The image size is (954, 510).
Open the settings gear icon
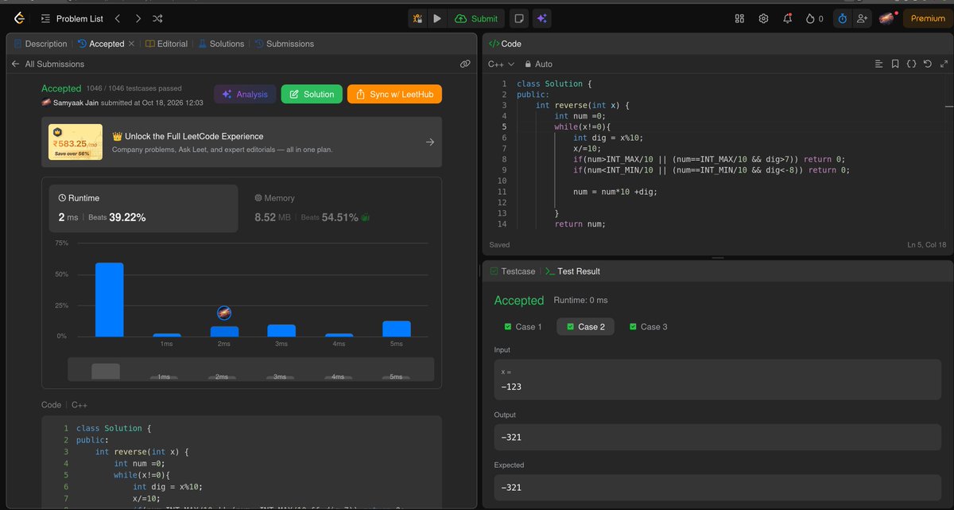tap(764, 18)
